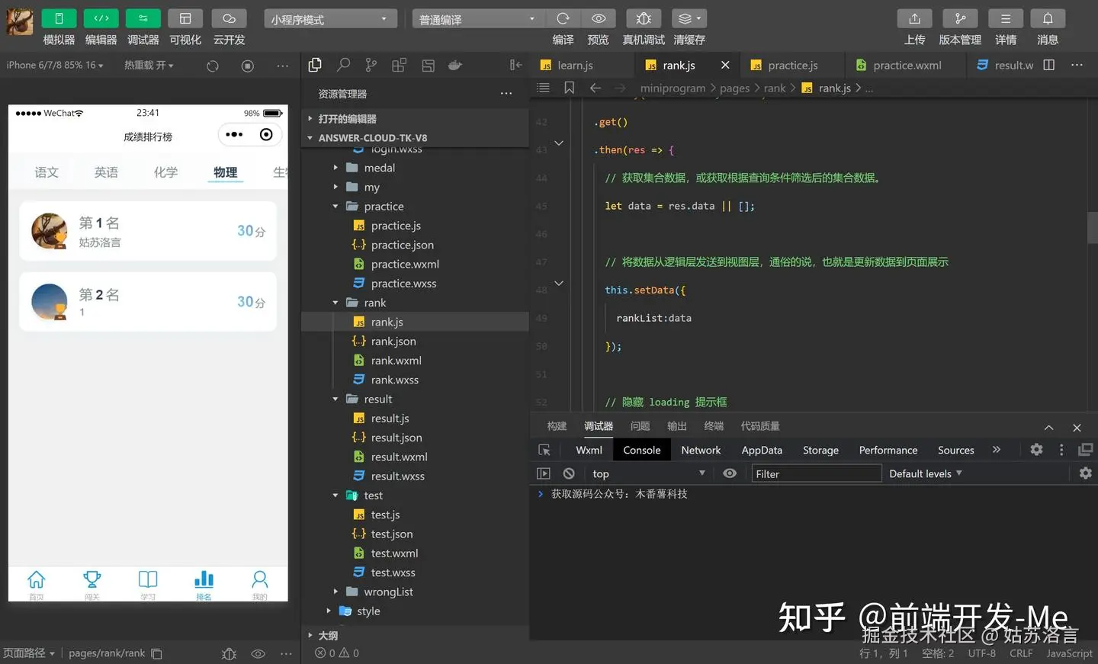Open rank.wxml in the file tree
The width and height of the screenshot is (1098, 664).
point(396,361)
